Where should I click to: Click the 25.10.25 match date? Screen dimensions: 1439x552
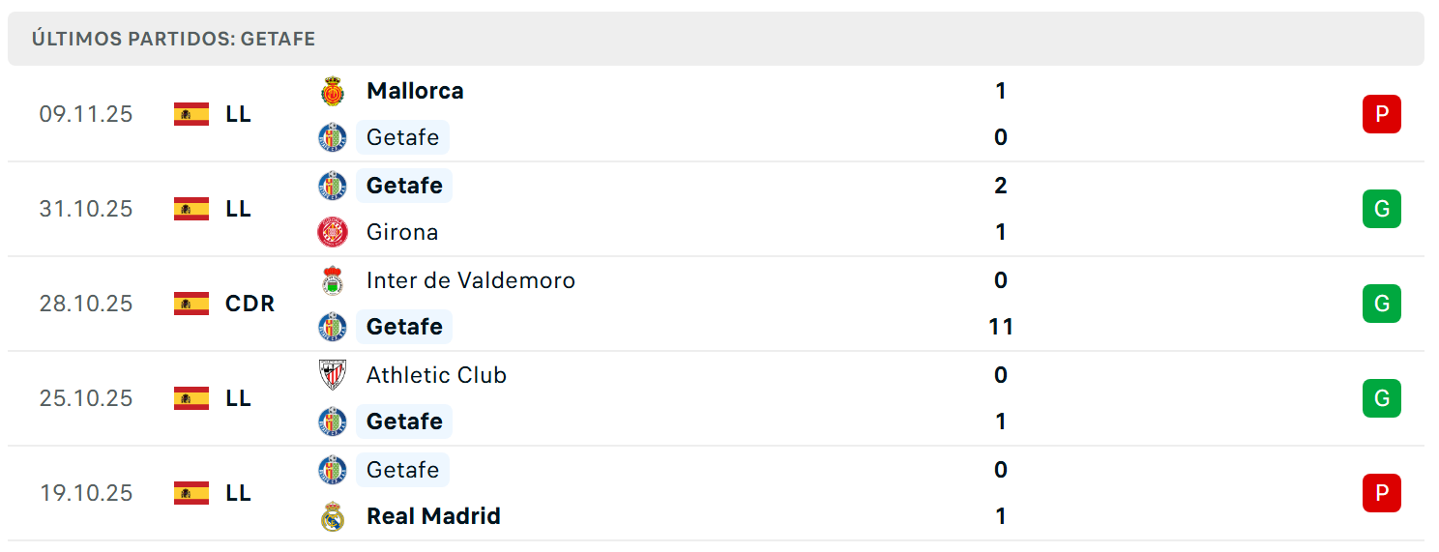tap(86, 398)
